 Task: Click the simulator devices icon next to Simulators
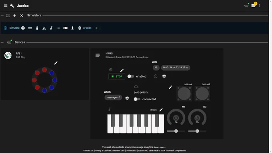8,16
